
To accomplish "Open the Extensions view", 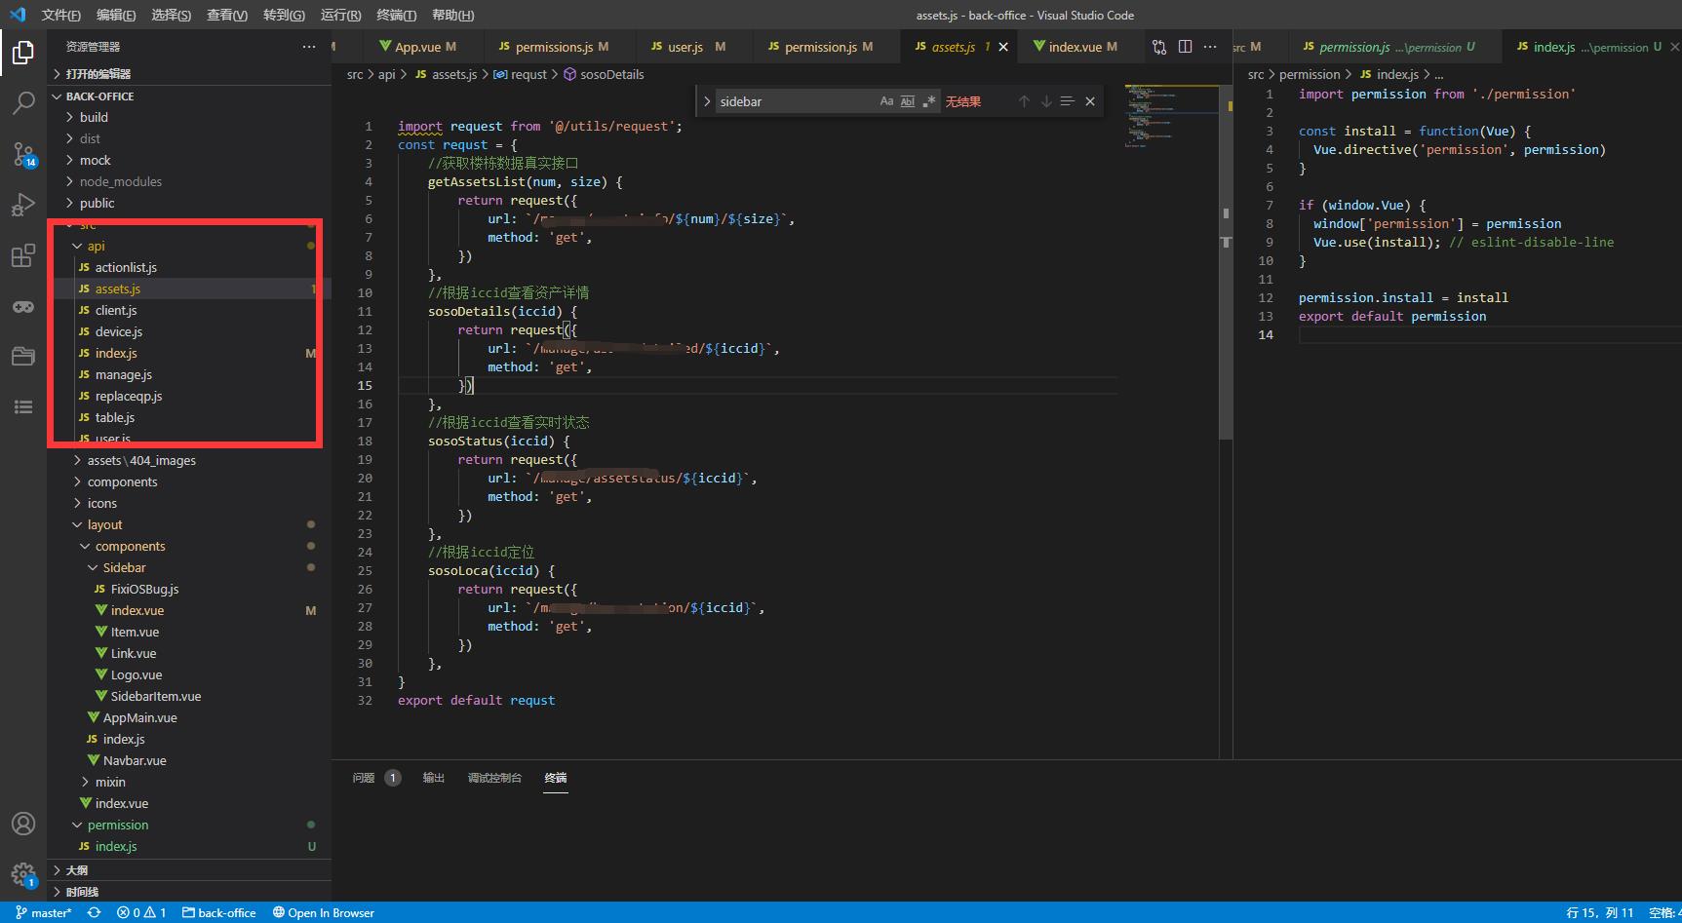I will (22, 255).
